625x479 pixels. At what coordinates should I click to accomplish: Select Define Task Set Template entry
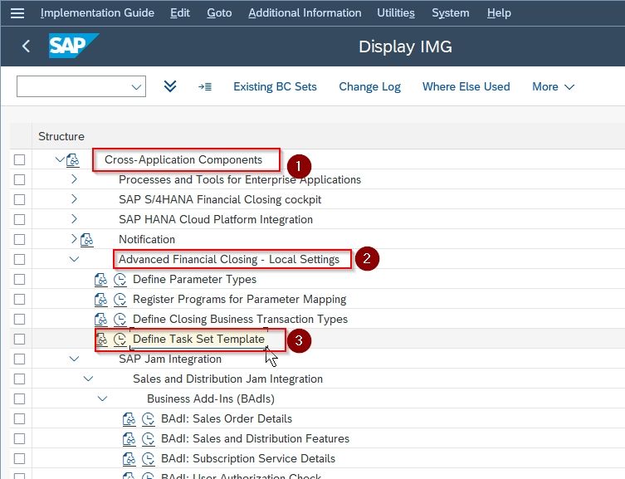198,340
